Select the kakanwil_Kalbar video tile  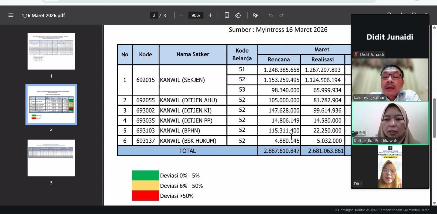(390, 80)
